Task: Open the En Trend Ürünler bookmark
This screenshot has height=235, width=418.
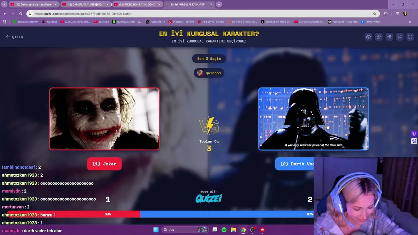Action: 242,22
